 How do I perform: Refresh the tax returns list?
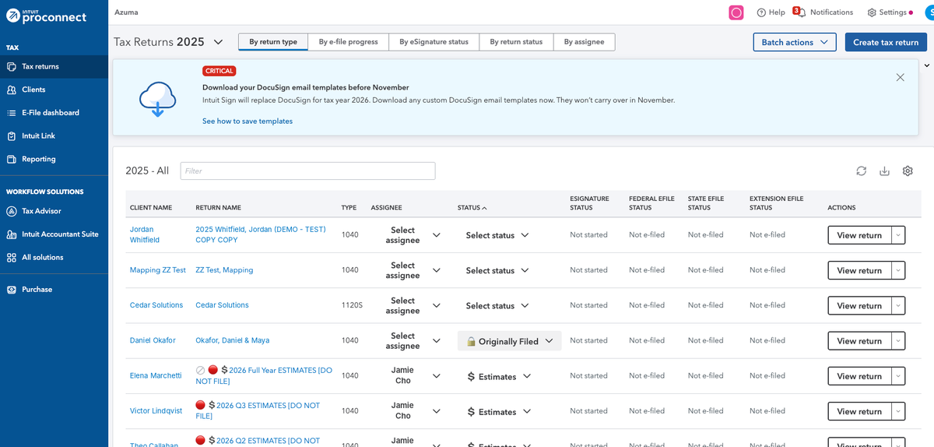(x=861, y=171)
